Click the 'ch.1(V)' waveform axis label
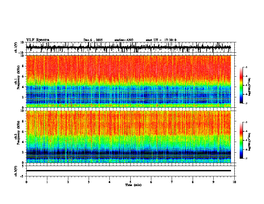The height and width of the screenshot is (204, 264). click(x=16, y=47)
